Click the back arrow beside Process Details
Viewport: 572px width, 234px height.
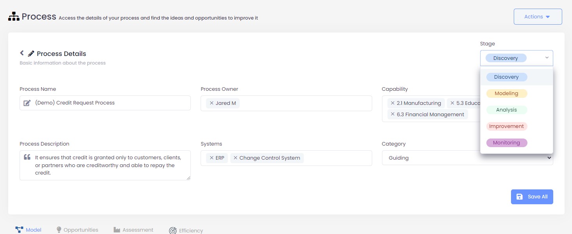[22, 53]
